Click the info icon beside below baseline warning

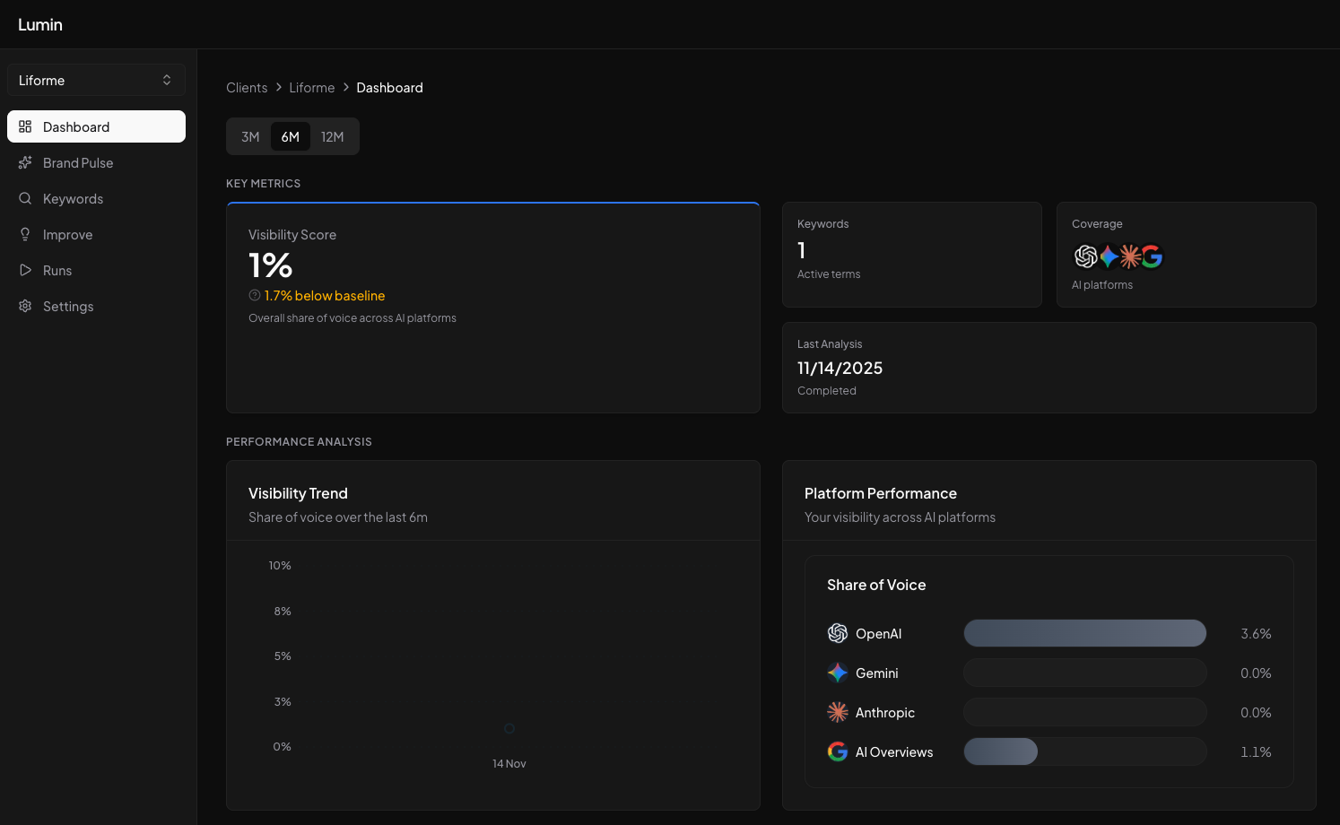pyautogui.click(x=255, y=295)
